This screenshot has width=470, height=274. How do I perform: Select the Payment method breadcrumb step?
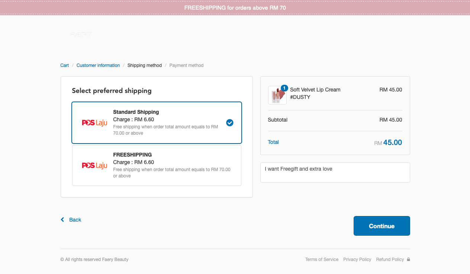pyautogui.click(x=186, y=65)
